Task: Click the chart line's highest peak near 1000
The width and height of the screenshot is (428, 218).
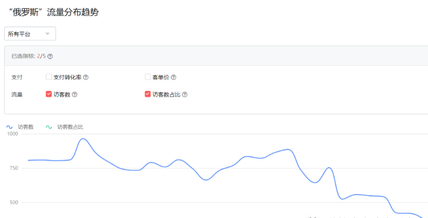Action: tap(83, 139)
